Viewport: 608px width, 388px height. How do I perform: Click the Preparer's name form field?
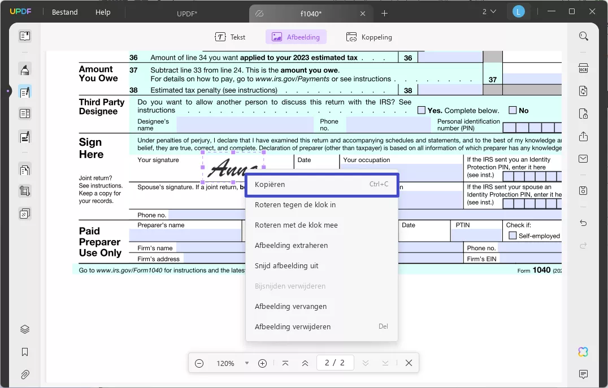pos(185,235)
